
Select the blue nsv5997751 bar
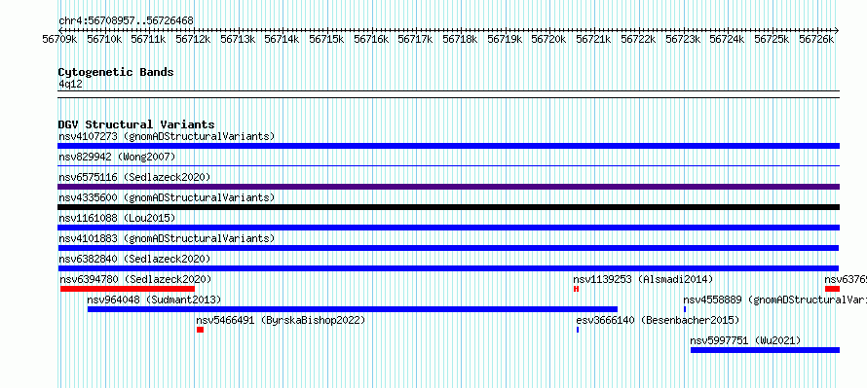click(766, 350)
